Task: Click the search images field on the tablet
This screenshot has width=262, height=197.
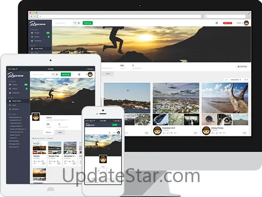Action: pos(42,75)
